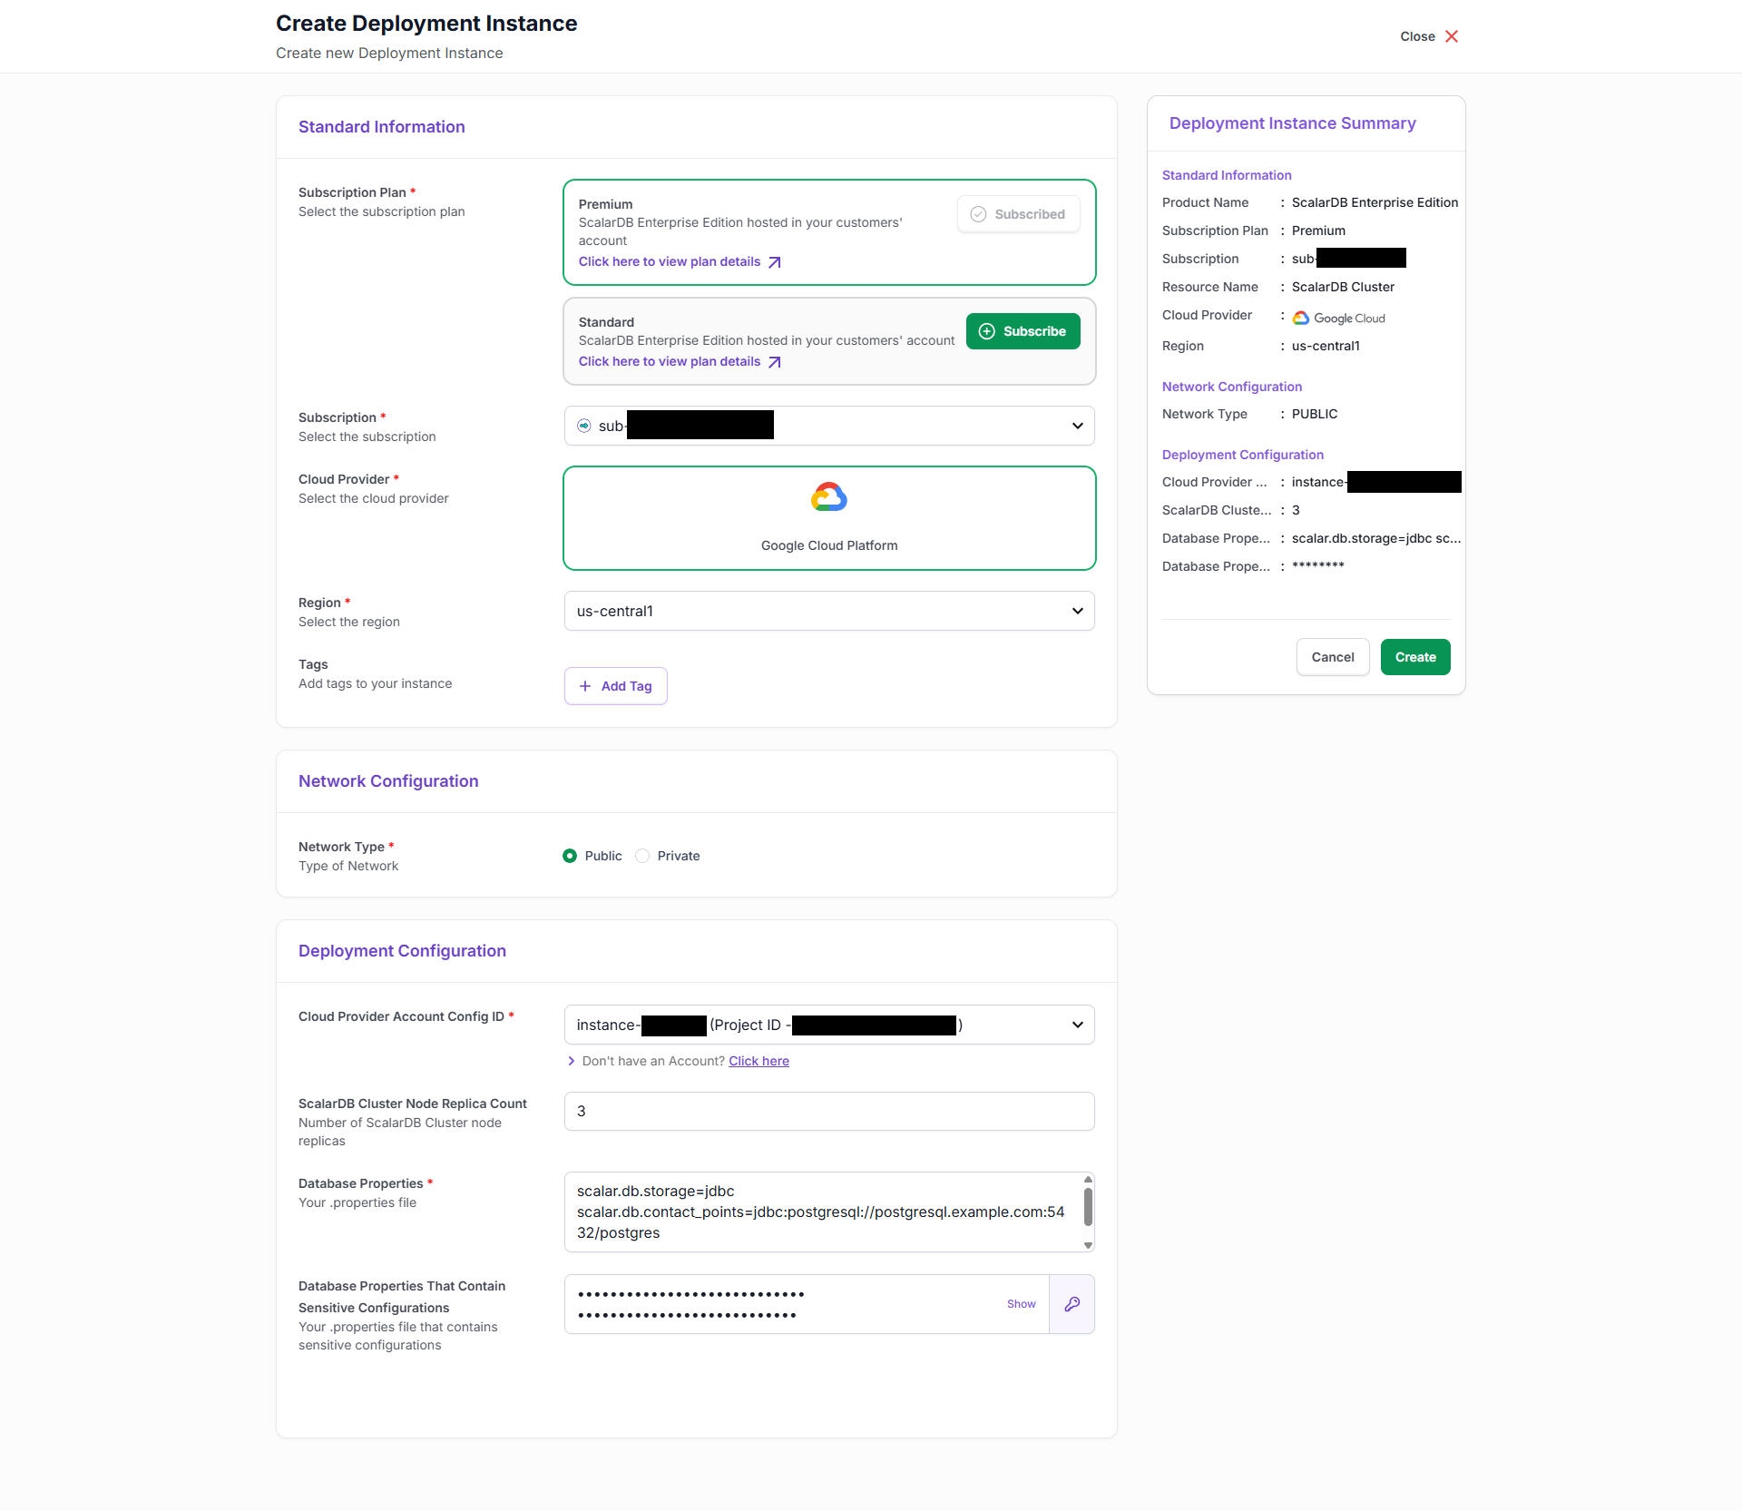Click the Node Replica Count field
Viewport: 1742px width, 1511px height.
(828, 1111)
